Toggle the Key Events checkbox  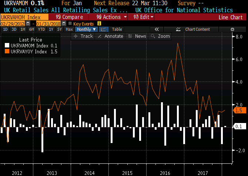point(70,24)
